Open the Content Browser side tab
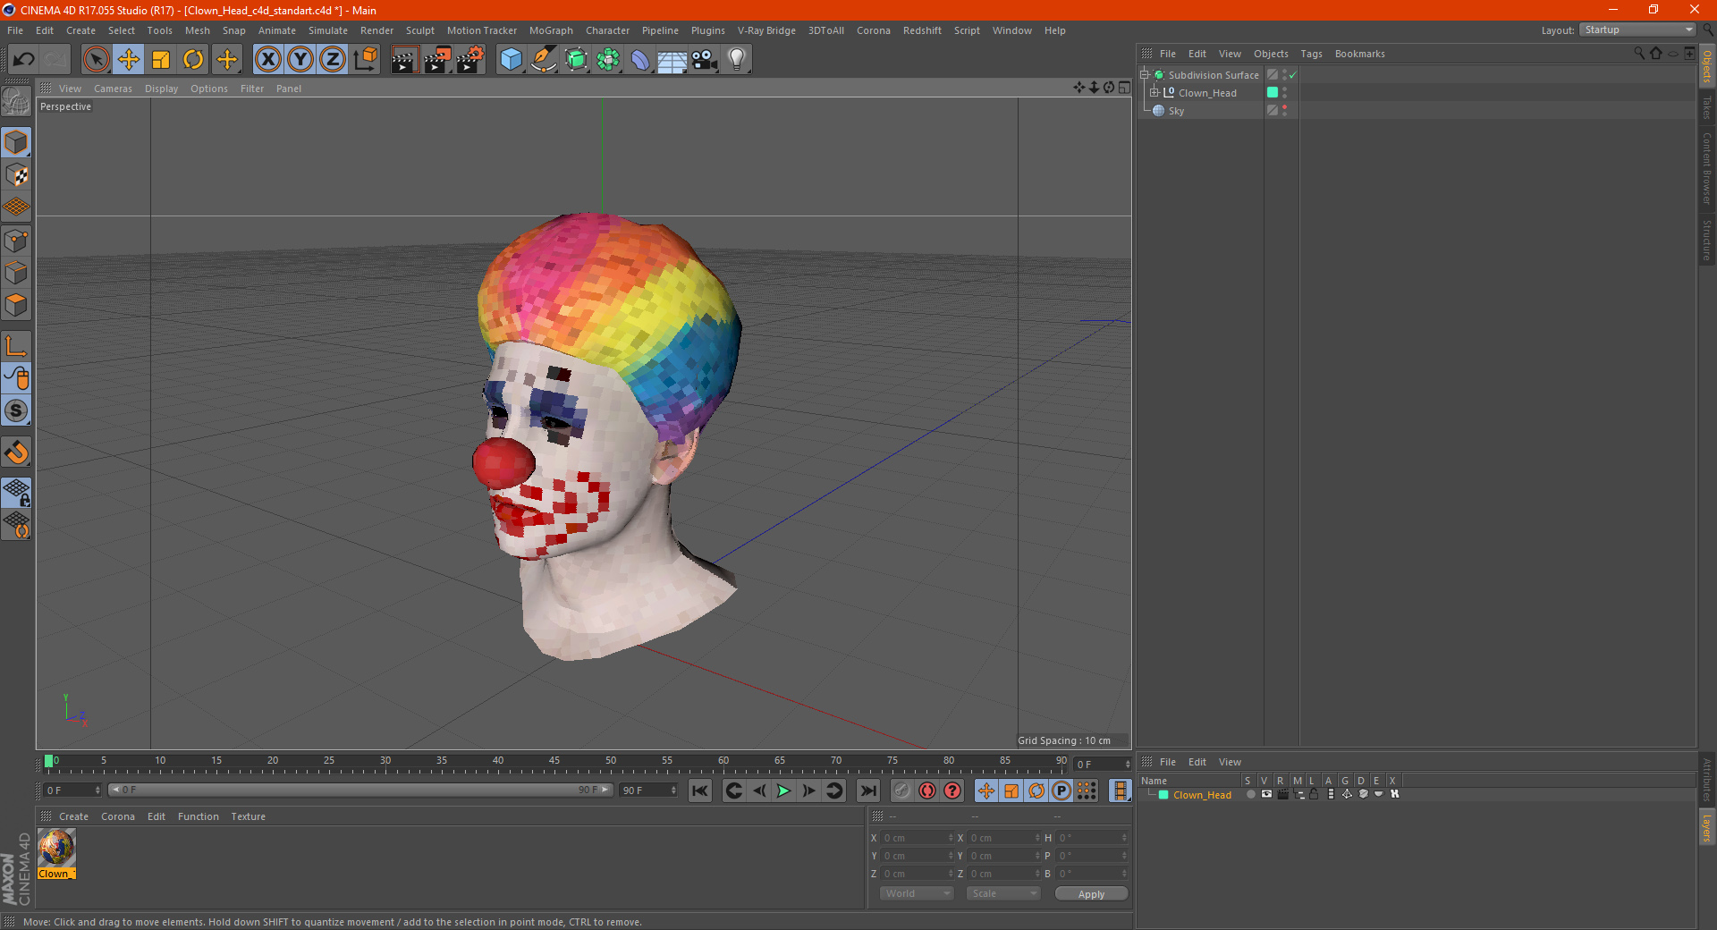Screen dimensions: 1717x930 (1706, 168)
